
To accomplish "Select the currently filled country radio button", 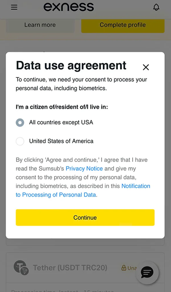I will click(20, 122).
